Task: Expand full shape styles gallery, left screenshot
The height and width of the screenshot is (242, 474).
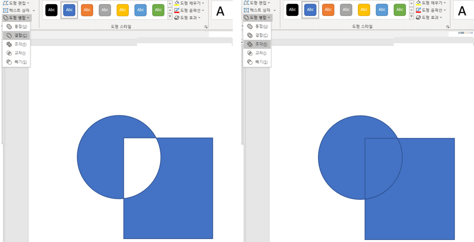Action: 170,16
